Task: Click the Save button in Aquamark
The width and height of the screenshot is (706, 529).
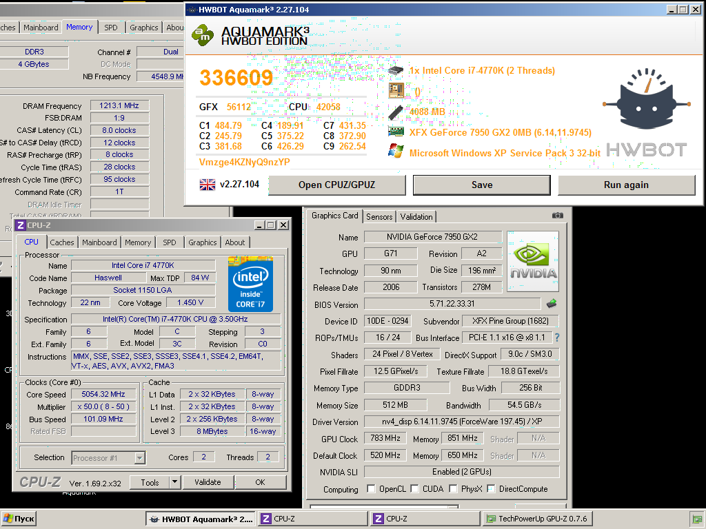Action: [x=482, y=185]
